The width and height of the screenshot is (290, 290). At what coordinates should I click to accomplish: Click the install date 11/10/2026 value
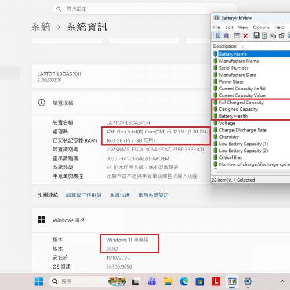pos(118,258)
